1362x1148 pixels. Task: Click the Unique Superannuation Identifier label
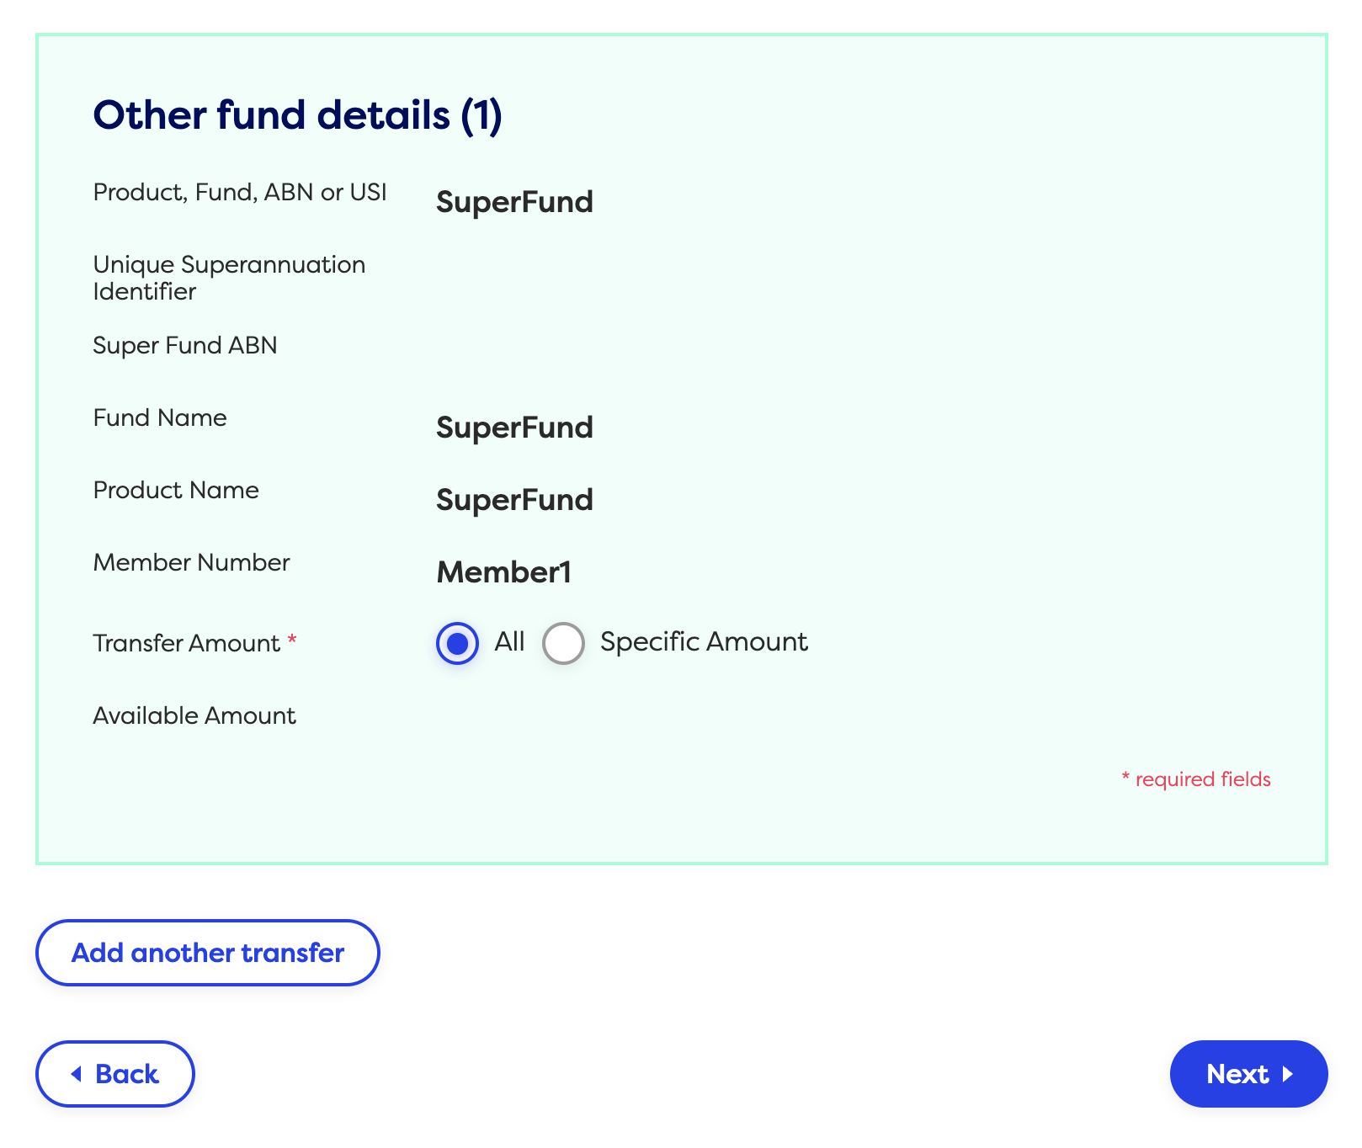pos(229,278)
